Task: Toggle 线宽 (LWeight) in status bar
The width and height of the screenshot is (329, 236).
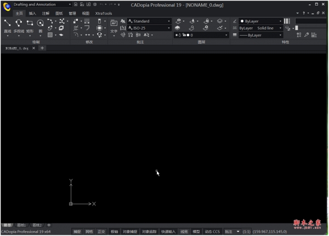Action: pyautogui.click(x=184, y=232)
